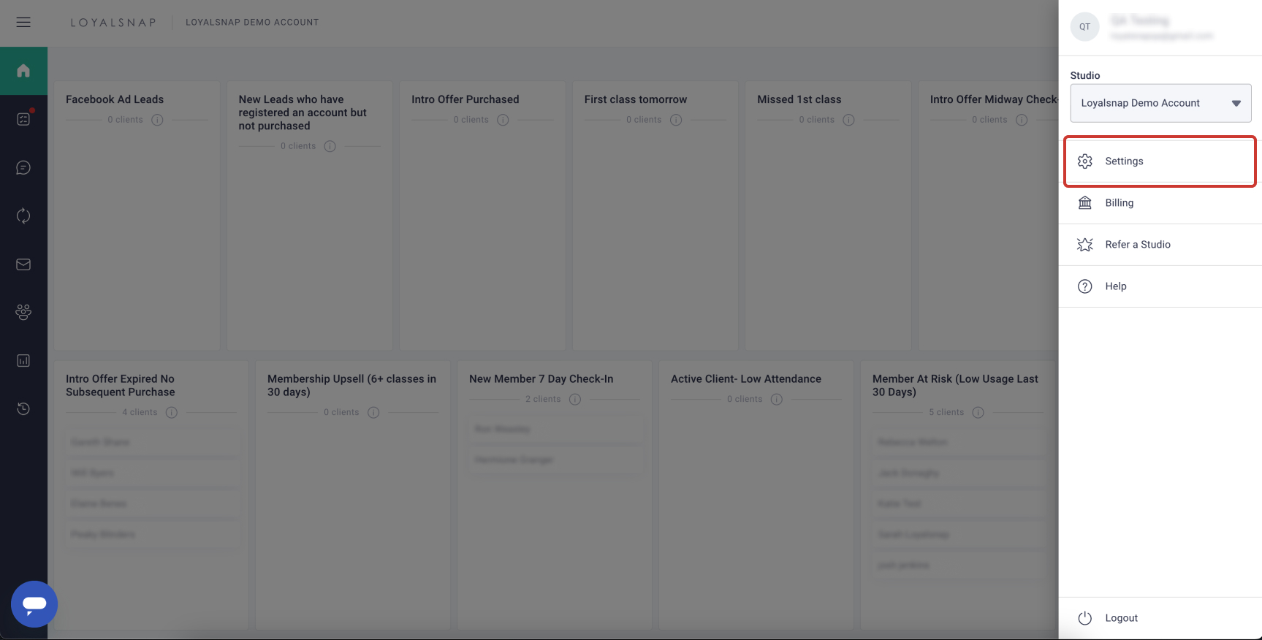The image size is (1262, 640).
Task: Open the clients group icon in sidebar
Action: [23, 312]
